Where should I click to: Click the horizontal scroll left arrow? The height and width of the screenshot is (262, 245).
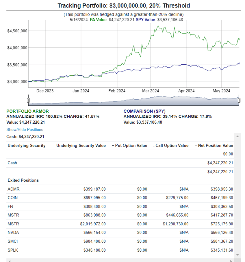point(10,261)
